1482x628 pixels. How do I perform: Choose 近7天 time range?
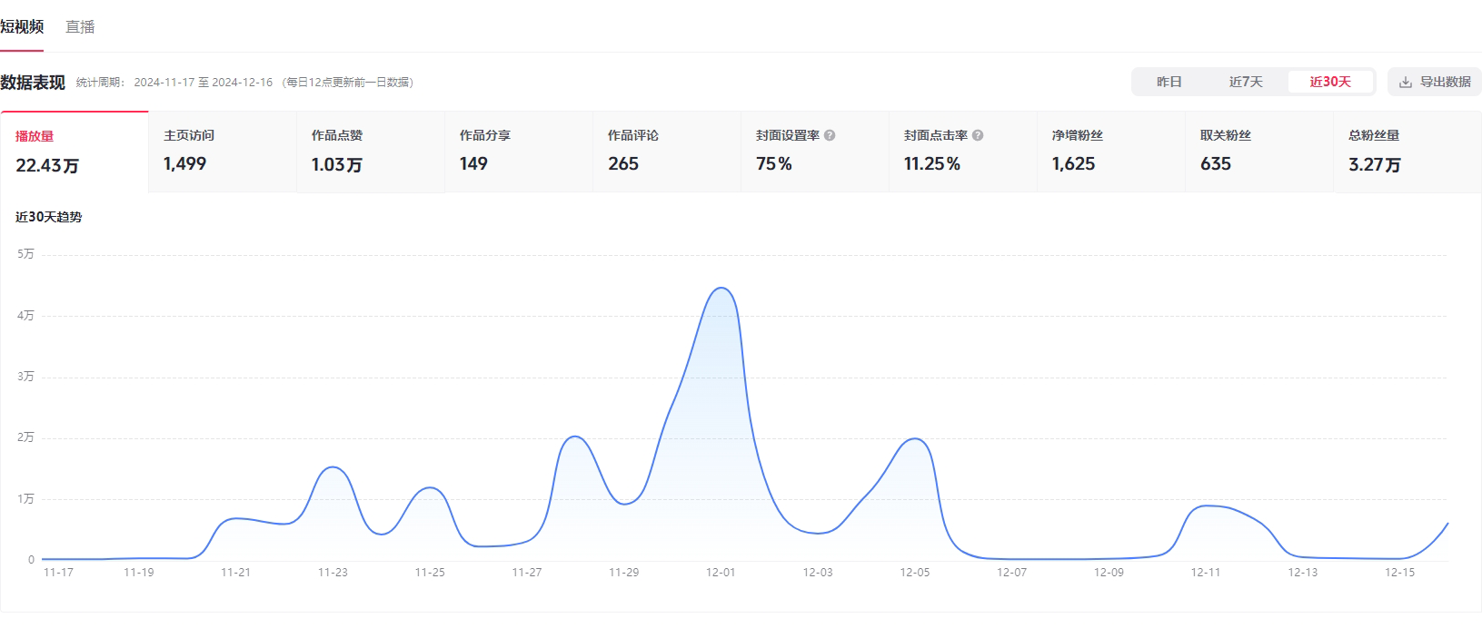click(x=1246, y=82)
